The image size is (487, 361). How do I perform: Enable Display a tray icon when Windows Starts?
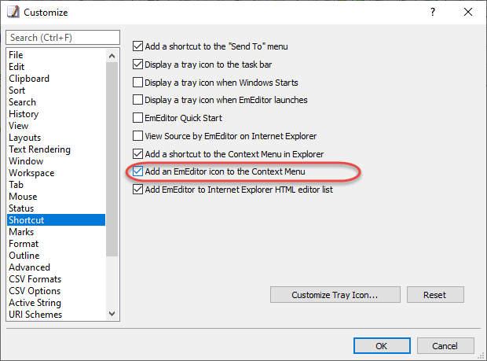pos(137,83)
